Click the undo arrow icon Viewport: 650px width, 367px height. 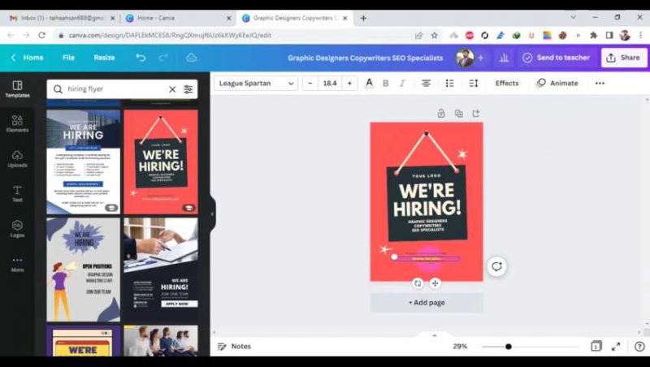[x=141, y=58]
